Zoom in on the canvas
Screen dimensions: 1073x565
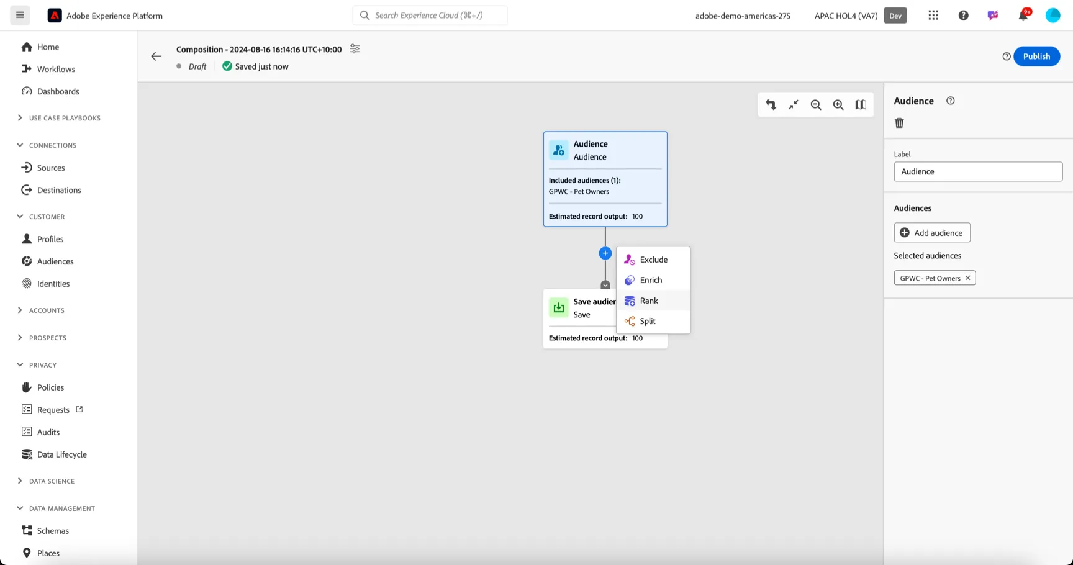click(x=838, y=105)
